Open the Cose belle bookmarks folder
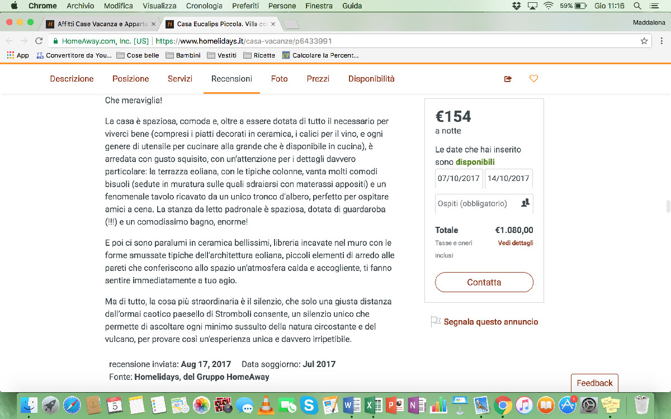Image resolution: width=671 pixels, height=419 pixels. pyautogui.click(x=138, y=55)
